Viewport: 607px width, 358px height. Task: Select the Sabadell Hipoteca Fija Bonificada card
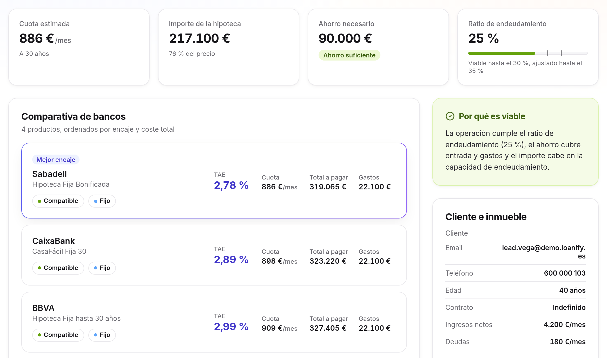214,181
